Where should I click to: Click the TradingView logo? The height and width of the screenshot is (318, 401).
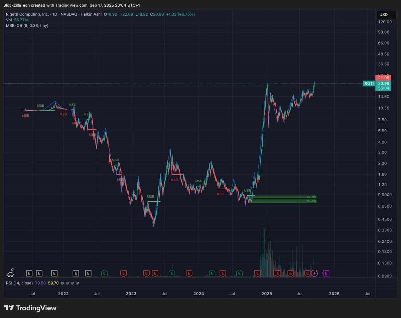(30, 308)
